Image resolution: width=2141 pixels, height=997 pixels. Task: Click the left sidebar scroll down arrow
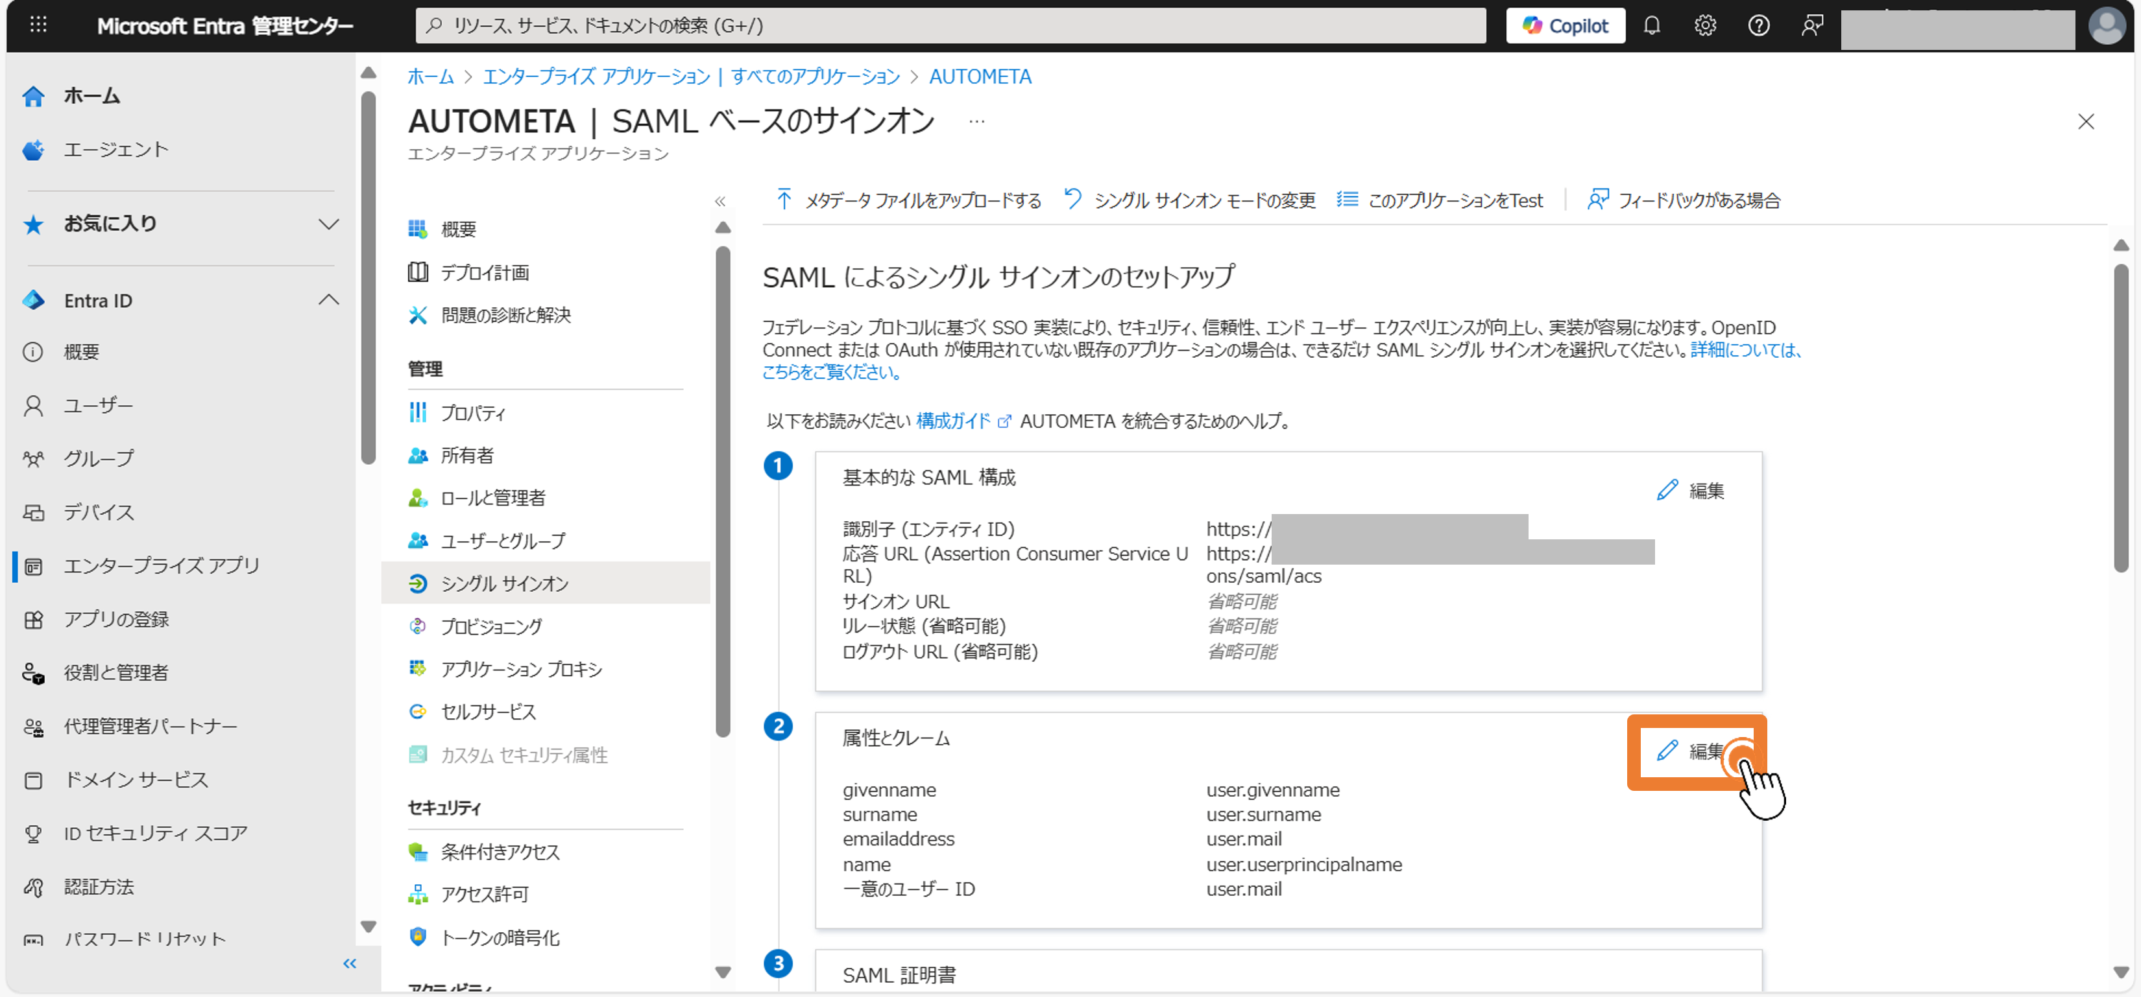369,926
